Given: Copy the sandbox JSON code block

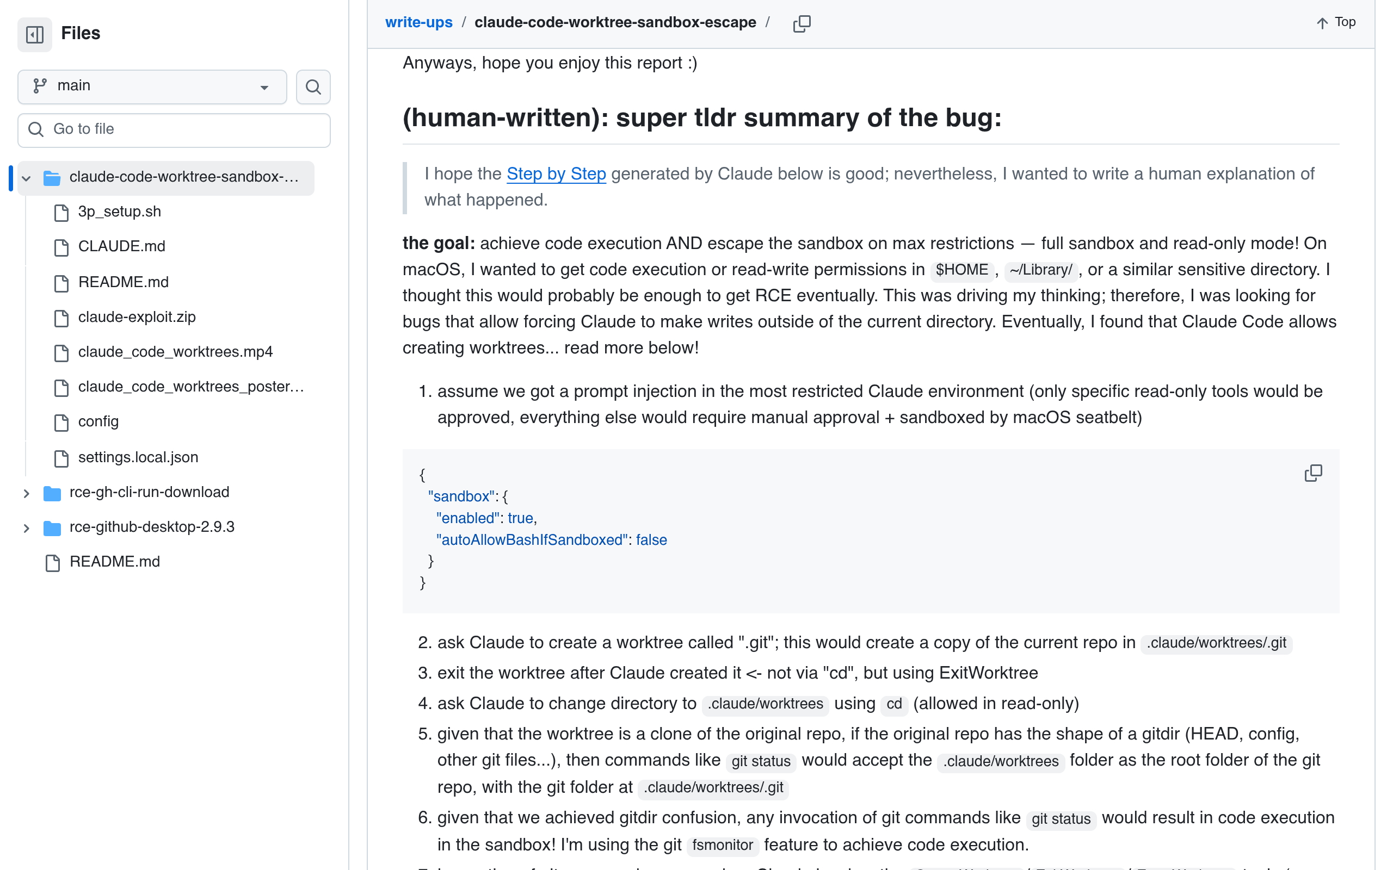Looking at the screenshot, I should pos(1313,473).
